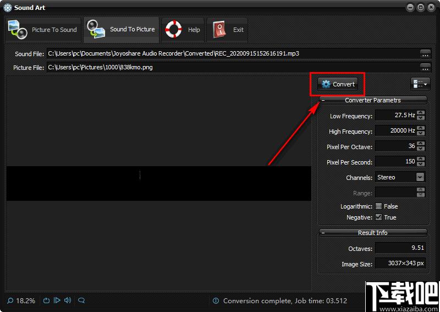440x312 pixels.
Task: Click the loop playback icon
Action: [46, 300]
